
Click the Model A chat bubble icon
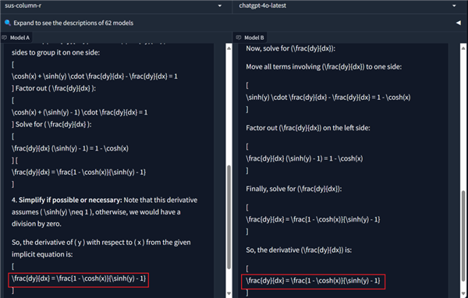point(5,37)
